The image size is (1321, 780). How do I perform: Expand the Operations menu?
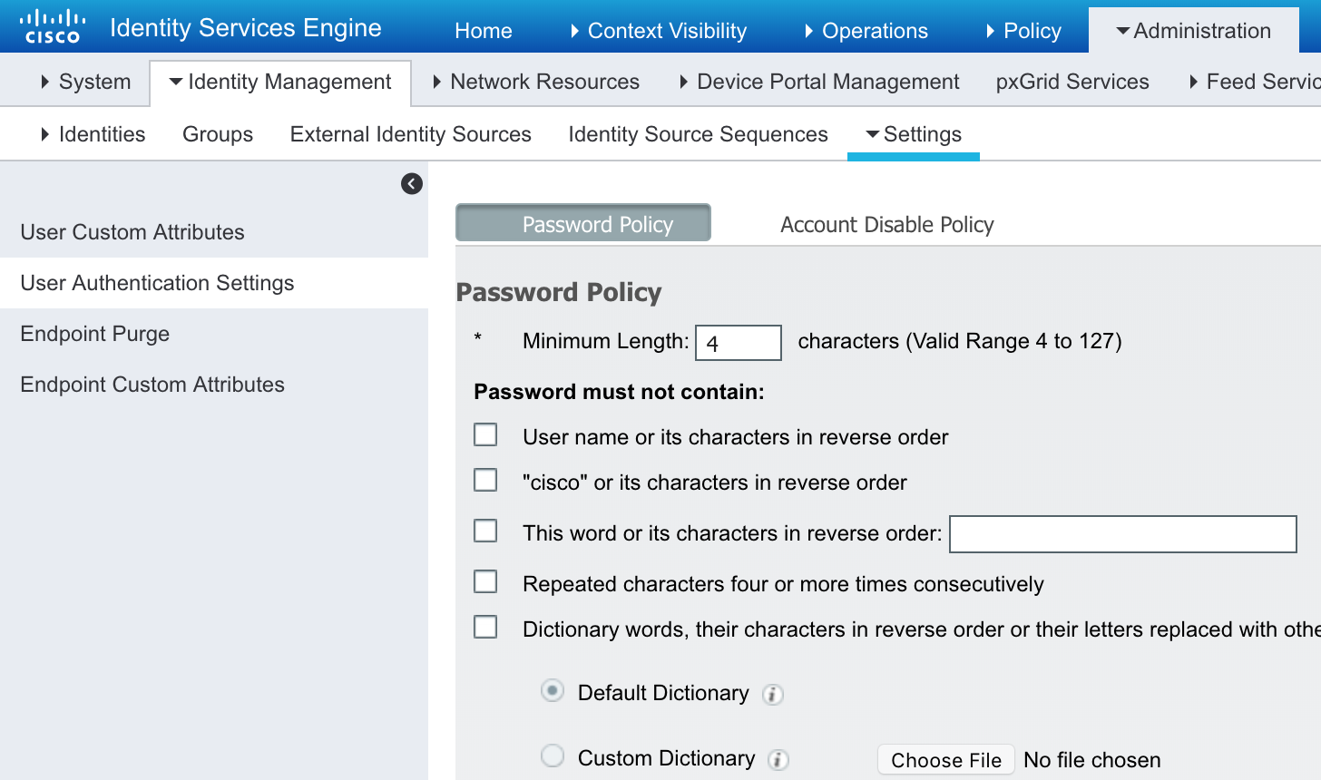866,31
